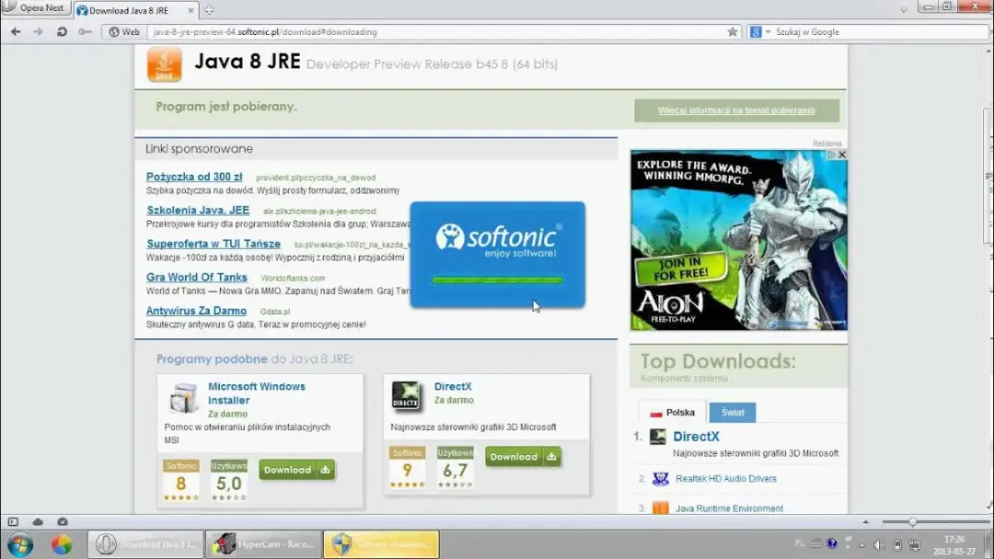Download Microsoft Windows Installer
994x559 pixels.
pos(296,470)
